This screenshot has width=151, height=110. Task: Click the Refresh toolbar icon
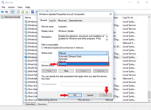pos(23,12)
